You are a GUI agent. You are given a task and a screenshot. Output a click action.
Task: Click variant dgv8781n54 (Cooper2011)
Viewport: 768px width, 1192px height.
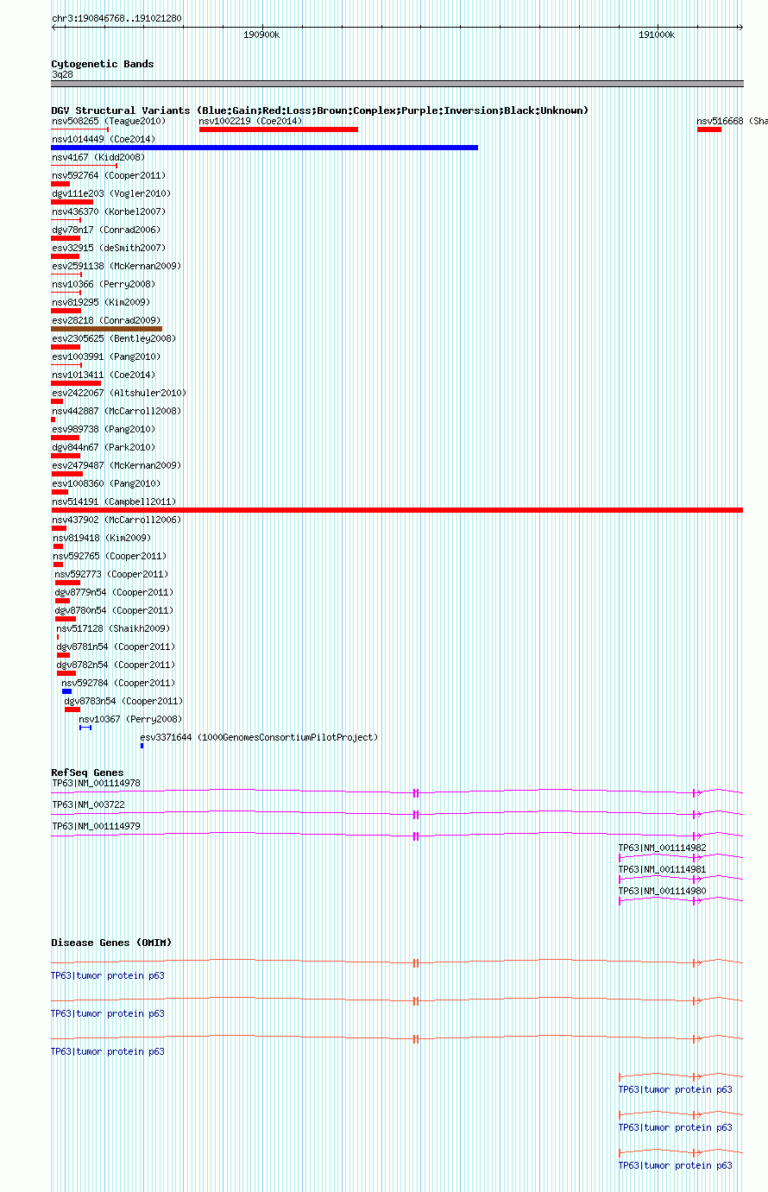pos(116,646)
